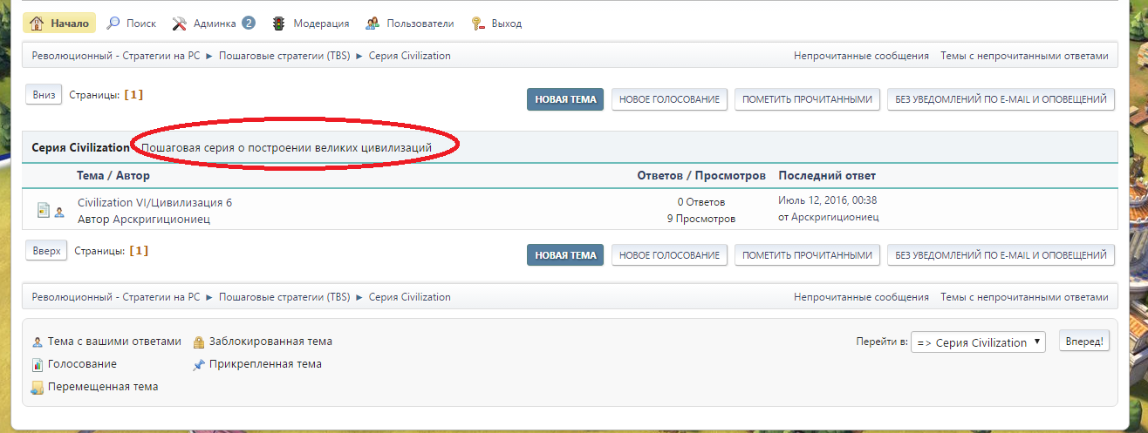
Task: Click the Вниз button
Action: tap(44, 95)
